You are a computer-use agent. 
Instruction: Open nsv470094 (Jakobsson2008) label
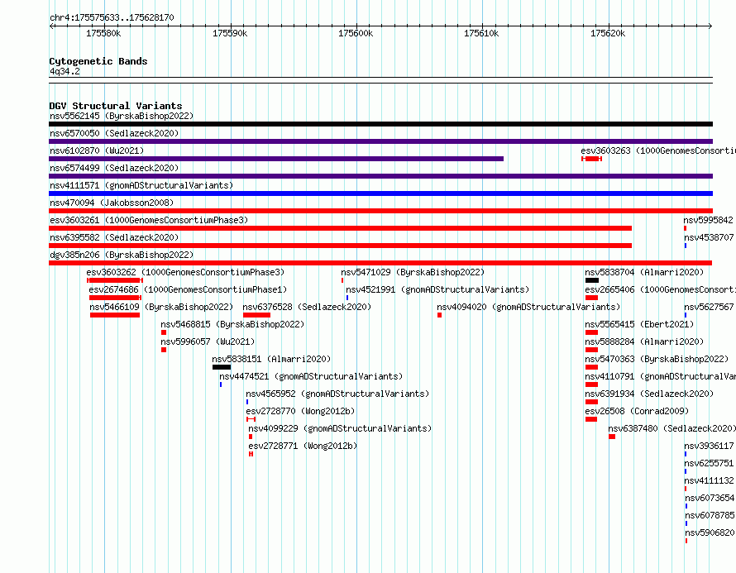click(x=112, y=203)
